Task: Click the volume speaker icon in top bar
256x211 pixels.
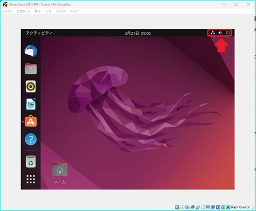Action: click(220, 33)
